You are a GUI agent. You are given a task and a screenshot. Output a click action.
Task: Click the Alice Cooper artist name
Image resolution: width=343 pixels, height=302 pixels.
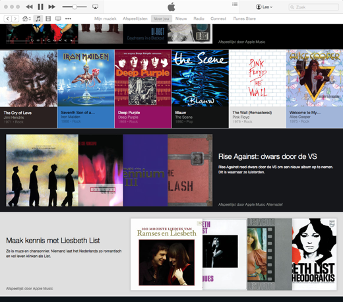point(300,117)
